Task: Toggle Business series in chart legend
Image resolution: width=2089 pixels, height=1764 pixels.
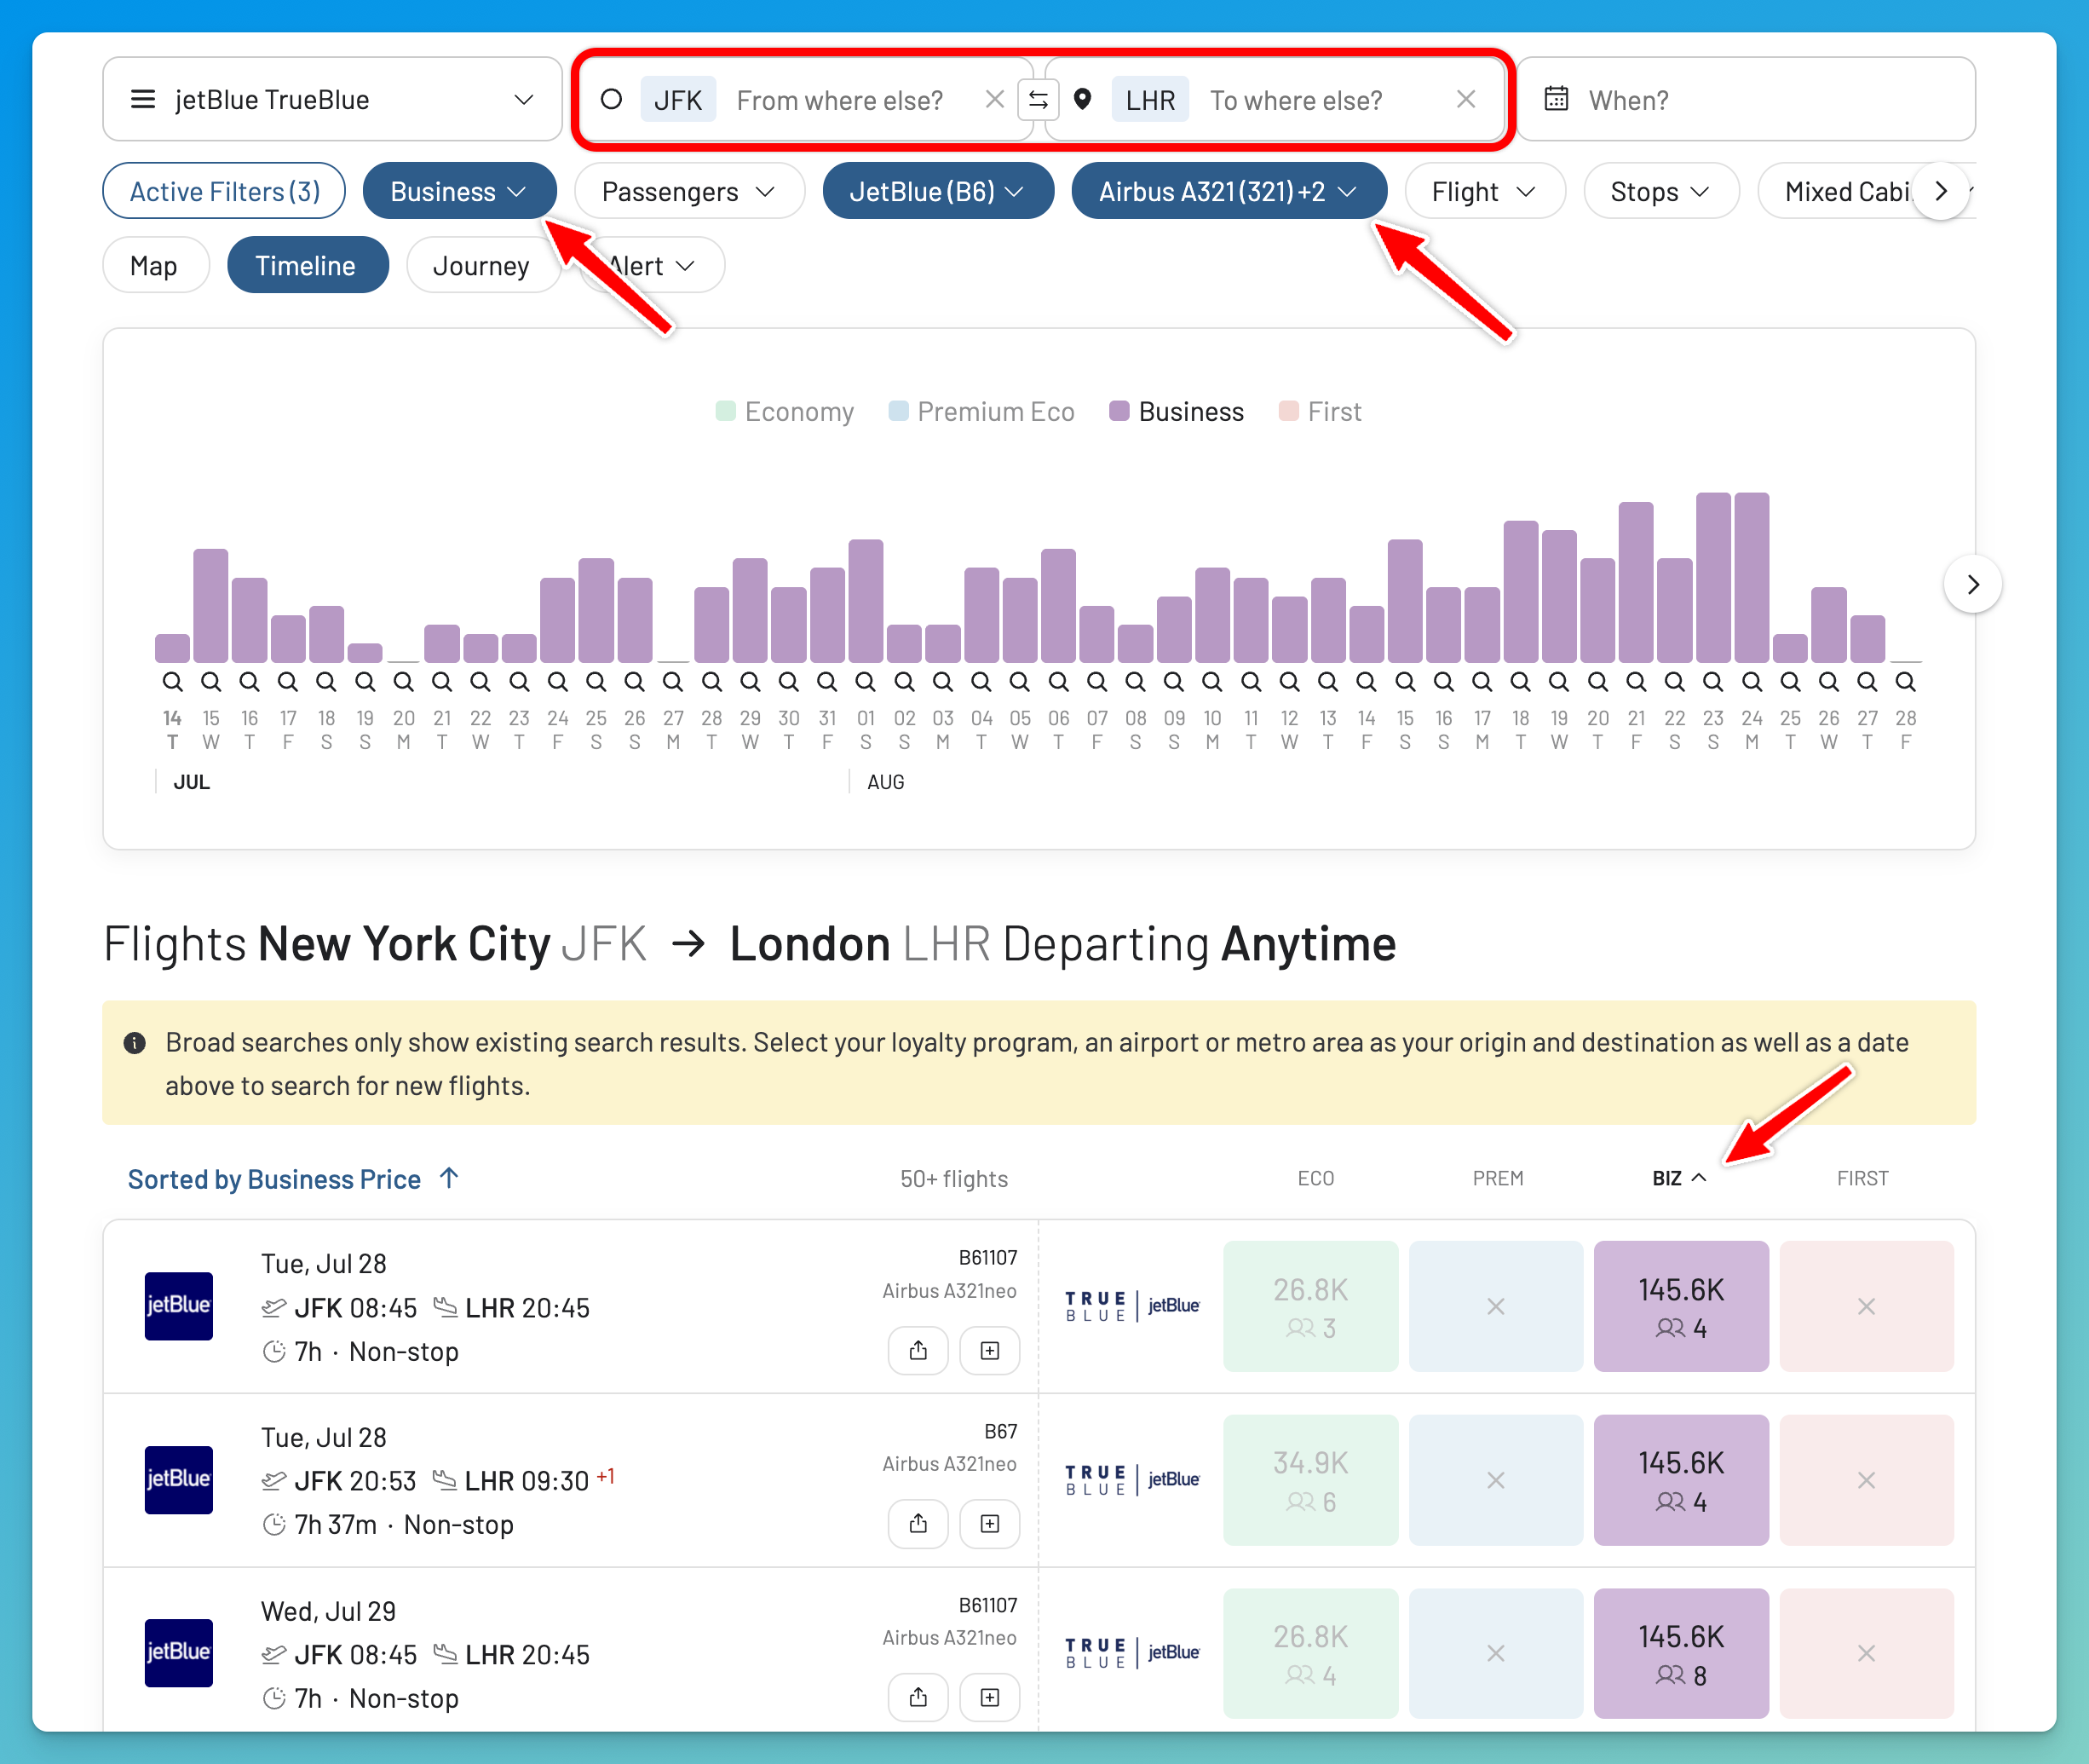Action: pos(1177,412)
